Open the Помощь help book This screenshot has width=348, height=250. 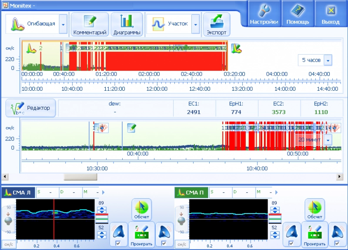pos(298,14)
